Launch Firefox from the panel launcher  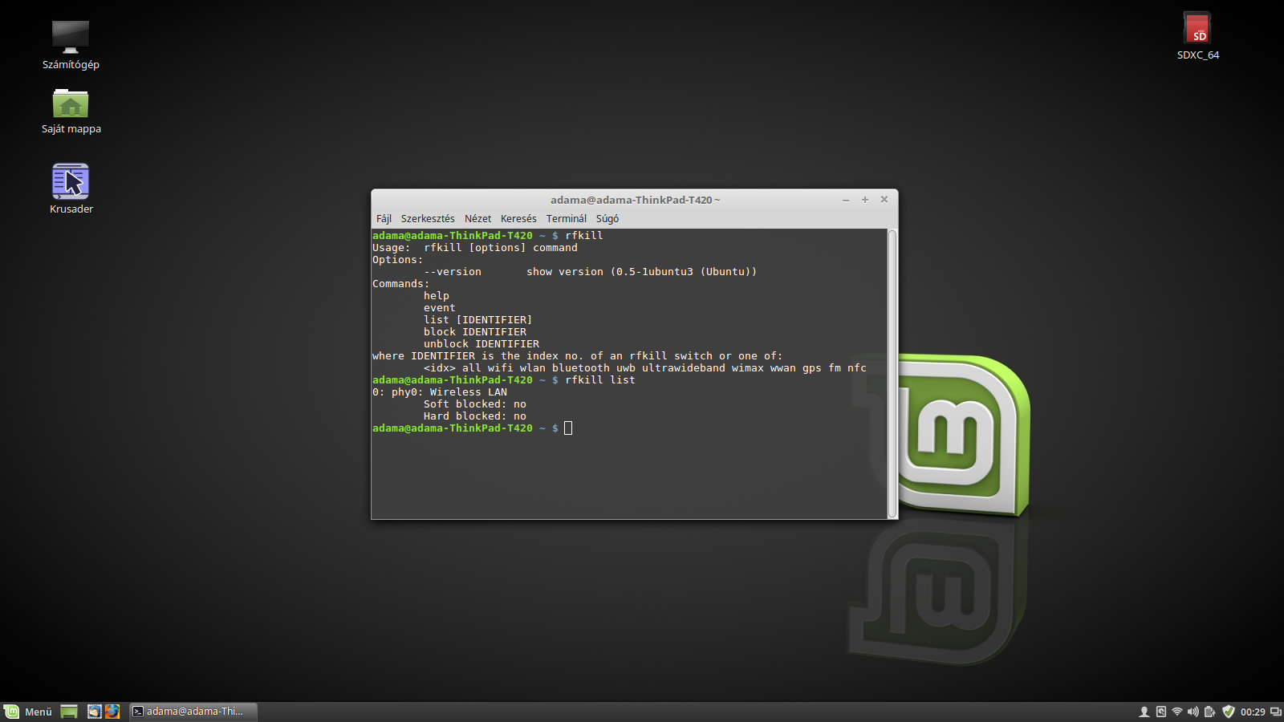coord(112,712)
